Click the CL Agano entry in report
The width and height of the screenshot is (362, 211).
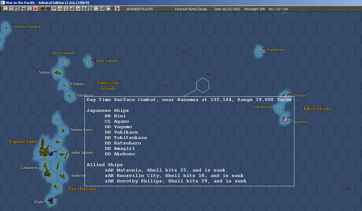[117, 121]
